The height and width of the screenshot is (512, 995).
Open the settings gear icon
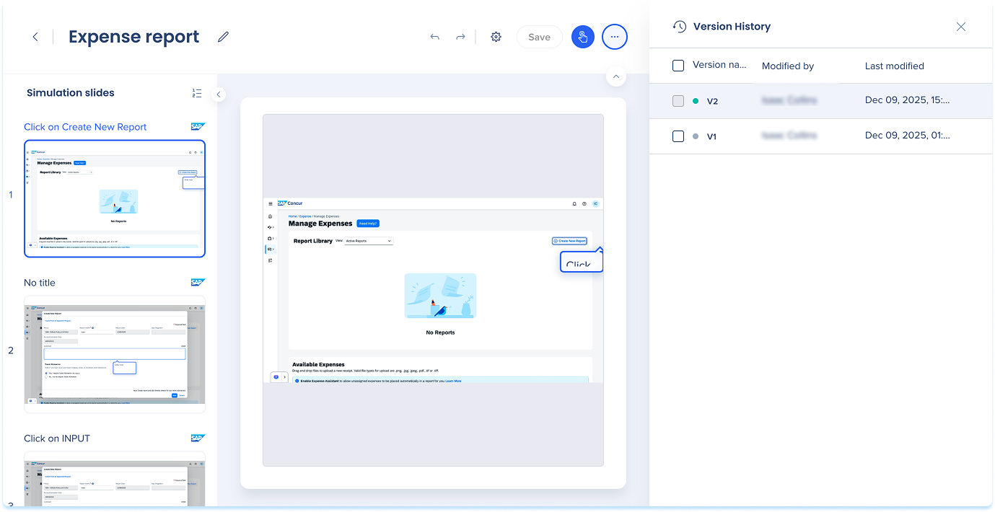click(x=496, y=37)
